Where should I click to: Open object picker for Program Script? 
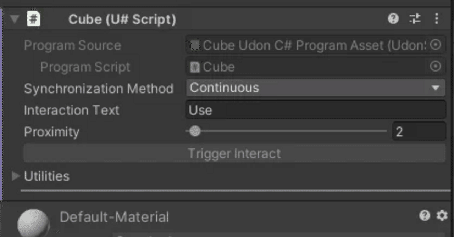[436, 67]
